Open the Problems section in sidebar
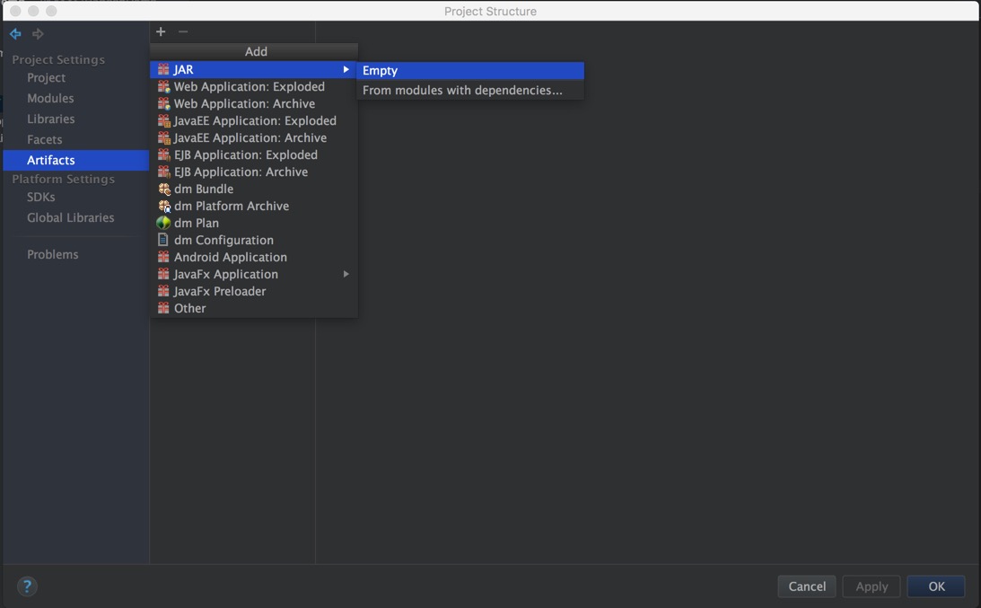This screenshot has width=981, height=608. pos(52,254)
